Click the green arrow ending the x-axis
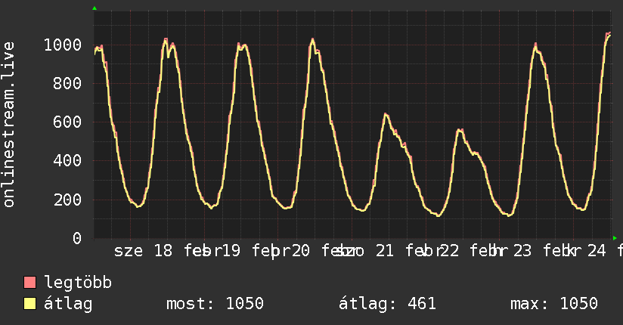The height and width of the screenshot is (325, 623). (x=615, y=238)
